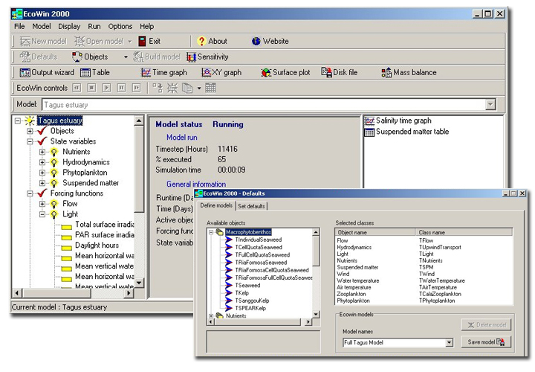Click the grid icon ending EcoWin controls
This screenshot has width=535, height=372.
(210, 88)
